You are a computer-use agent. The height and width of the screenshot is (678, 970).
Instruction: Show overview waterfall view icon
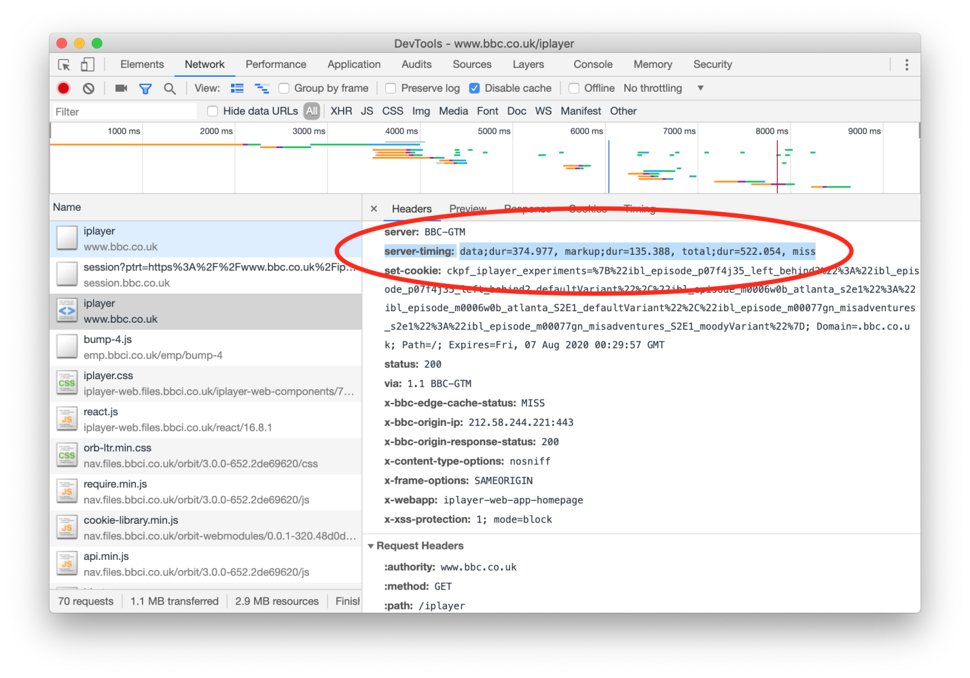[262, 88]
